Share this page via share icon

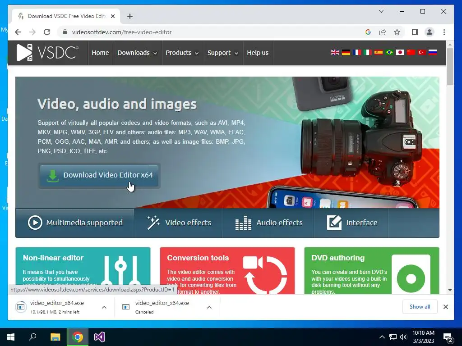[x=383, y=32]
